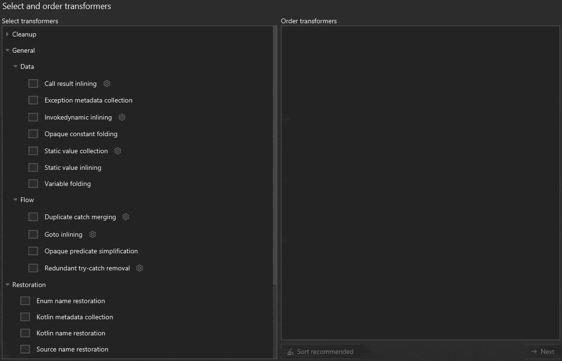
Task: Collapse the General category arrow
Action: (x=7, y=50)
